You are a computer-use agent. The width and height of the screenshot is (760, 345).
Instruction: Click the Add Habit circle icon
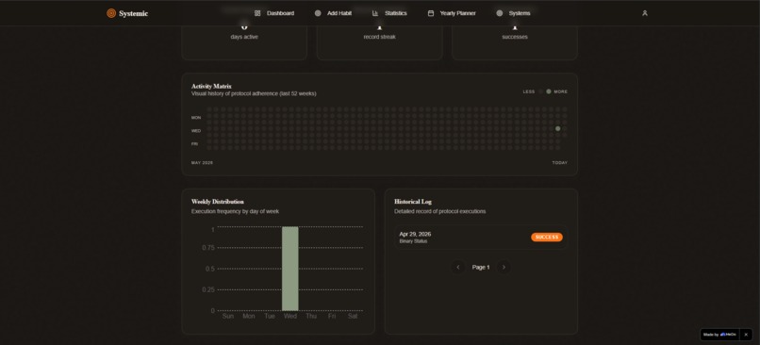pyautogui.click(x=318, y=13)
